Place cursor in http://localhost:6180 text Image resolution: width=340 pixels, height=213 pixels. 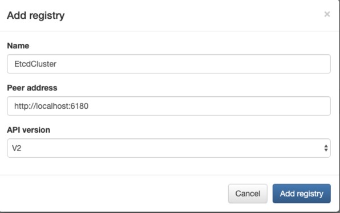51,106
